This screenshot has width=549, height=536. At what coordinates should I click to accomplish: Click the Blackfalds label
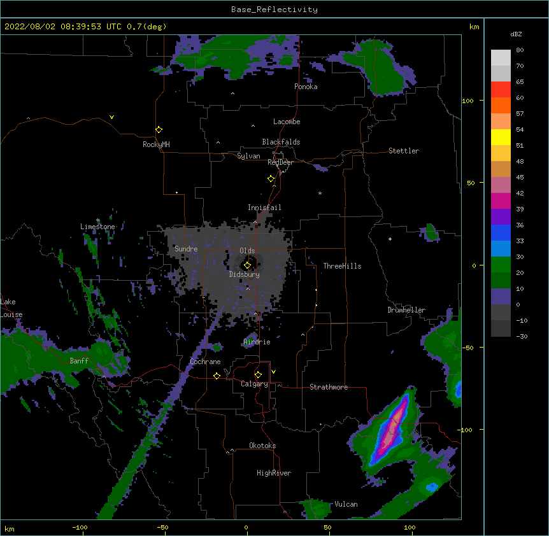[x=281, y=142]
